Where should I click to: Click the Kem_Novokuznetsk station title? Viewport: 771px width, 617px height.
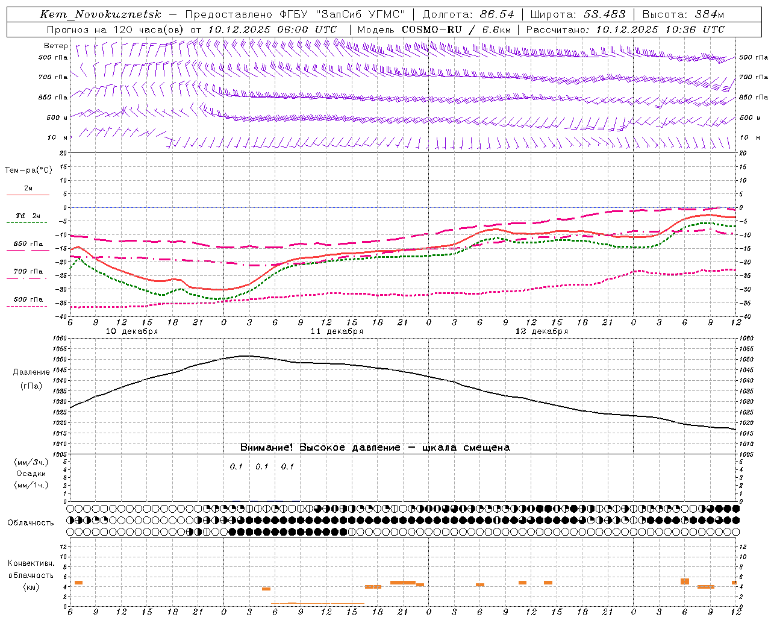[101, 14]
